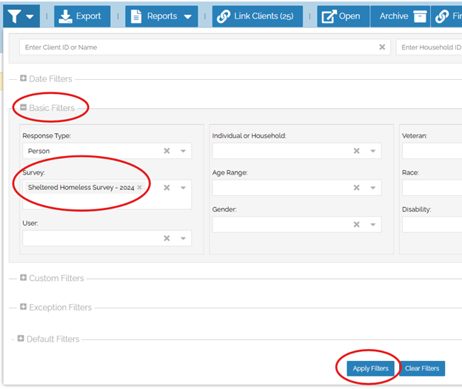Open the Reports dropdown menu
The image size is (462, 389).
(x=161, y=16)
